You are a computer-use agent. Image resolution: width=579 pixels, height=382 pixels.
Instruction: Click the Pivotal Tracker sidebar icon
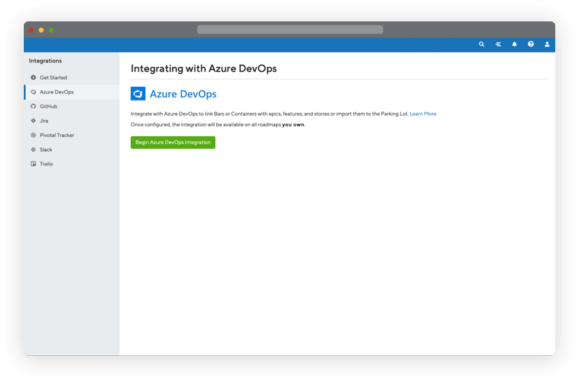[x=33, y=135]
